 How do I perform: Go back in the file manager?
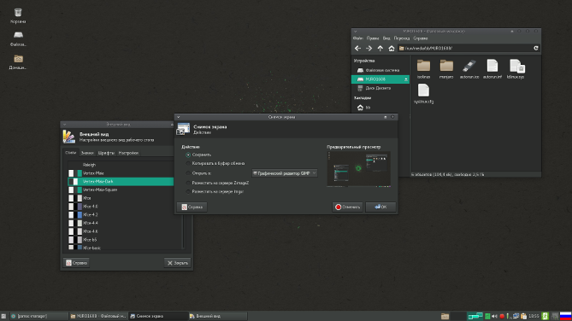click(x=357, y=48)
